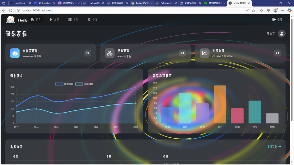Screen dimensions: 294x165
Task: Click the view-more link with right arrow
Action: [x=274, y=146]
